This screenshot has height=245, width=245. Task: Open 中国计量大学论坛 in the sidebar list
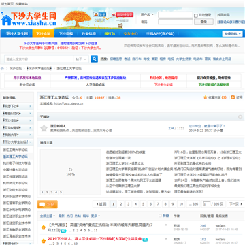16,169
